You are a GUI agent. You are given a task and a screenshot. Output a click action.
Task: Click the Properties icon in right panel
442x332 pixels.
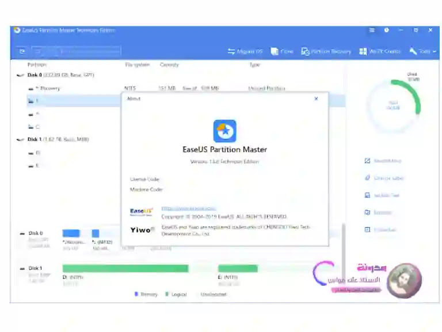(x=367, y=229)
